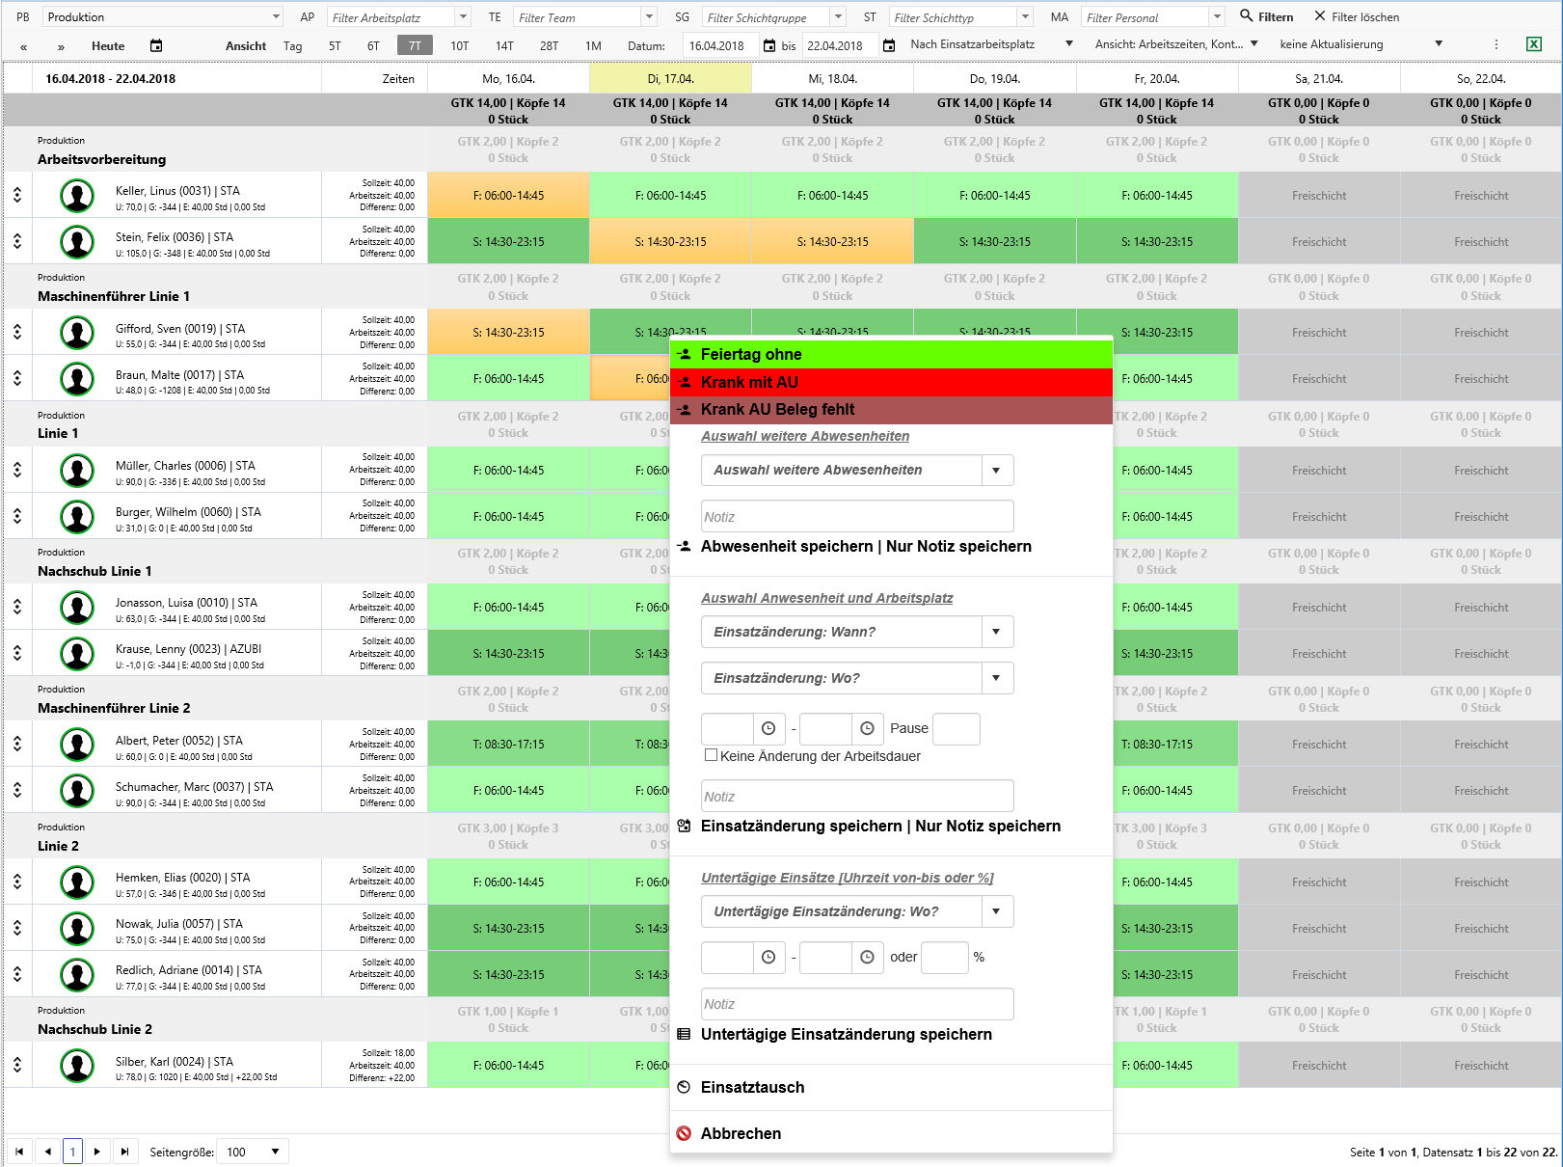Open the three-dot options menu
Image resolution: width=1563 pixels, height=1167 pixels.
(x=1496, y=44)
